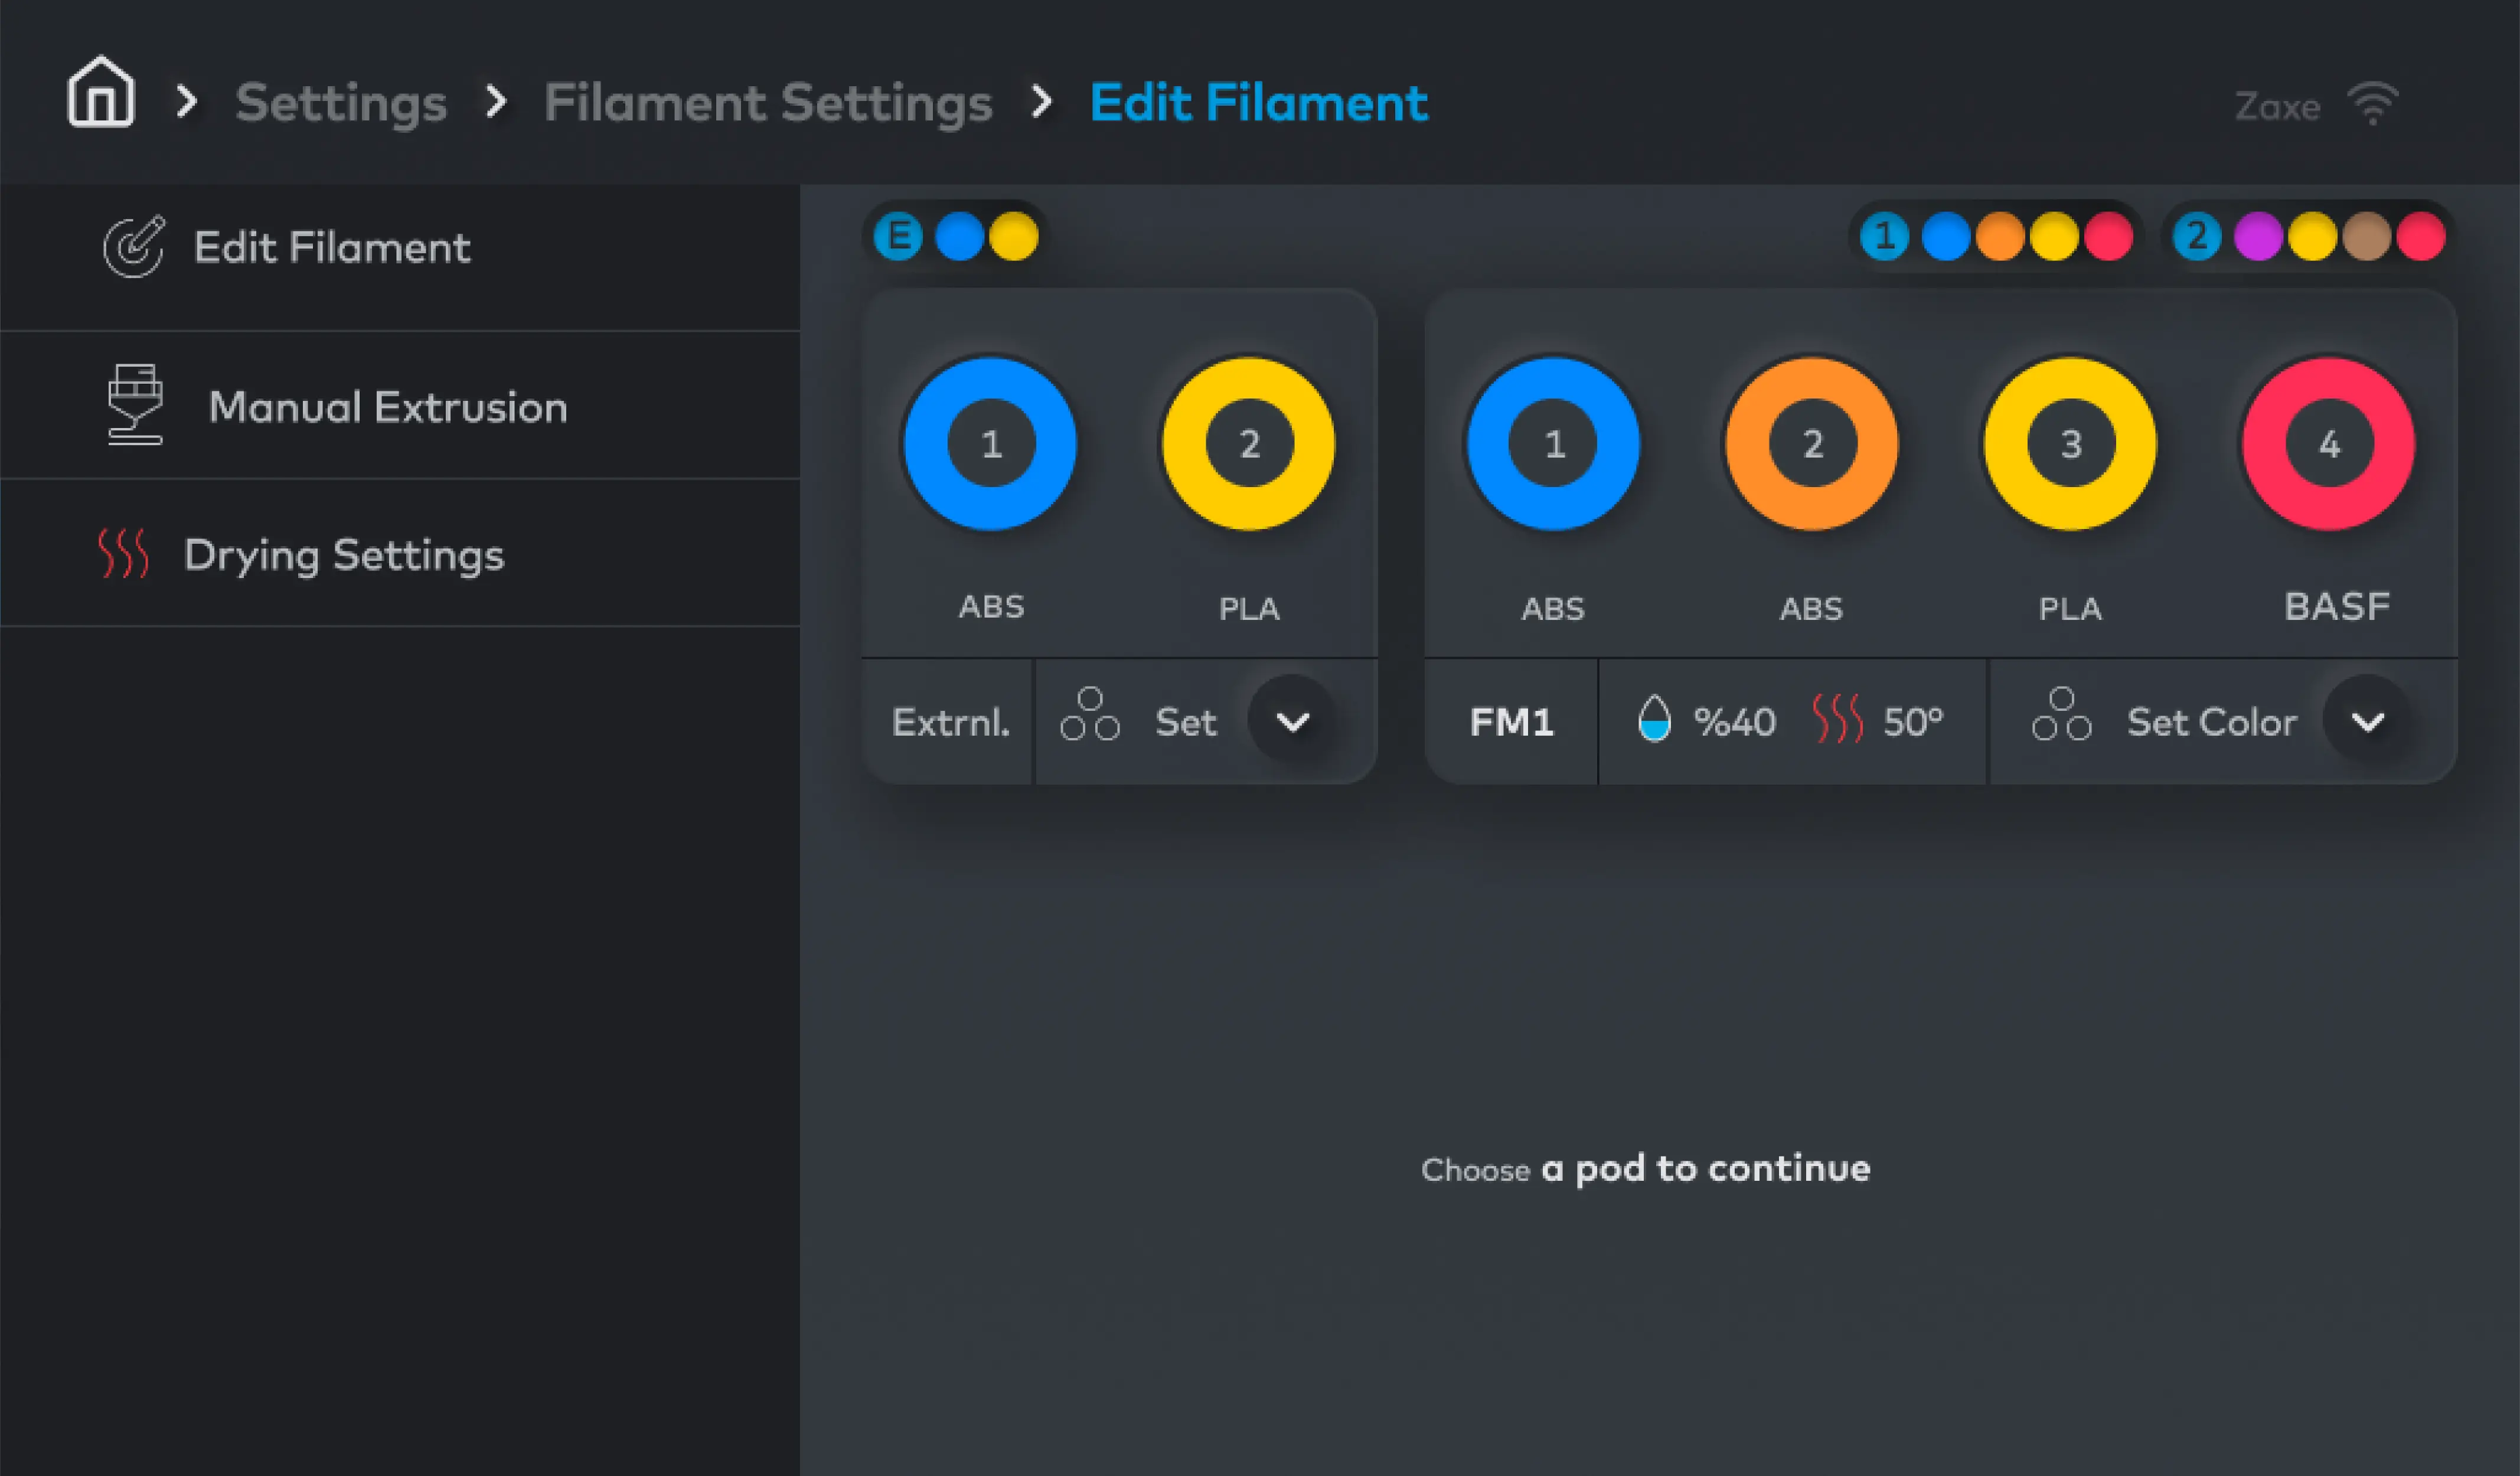Click the Manual Extrusion printer icon
Image resolution: width=2520 pixels, height=1476 pixels.
135,405
